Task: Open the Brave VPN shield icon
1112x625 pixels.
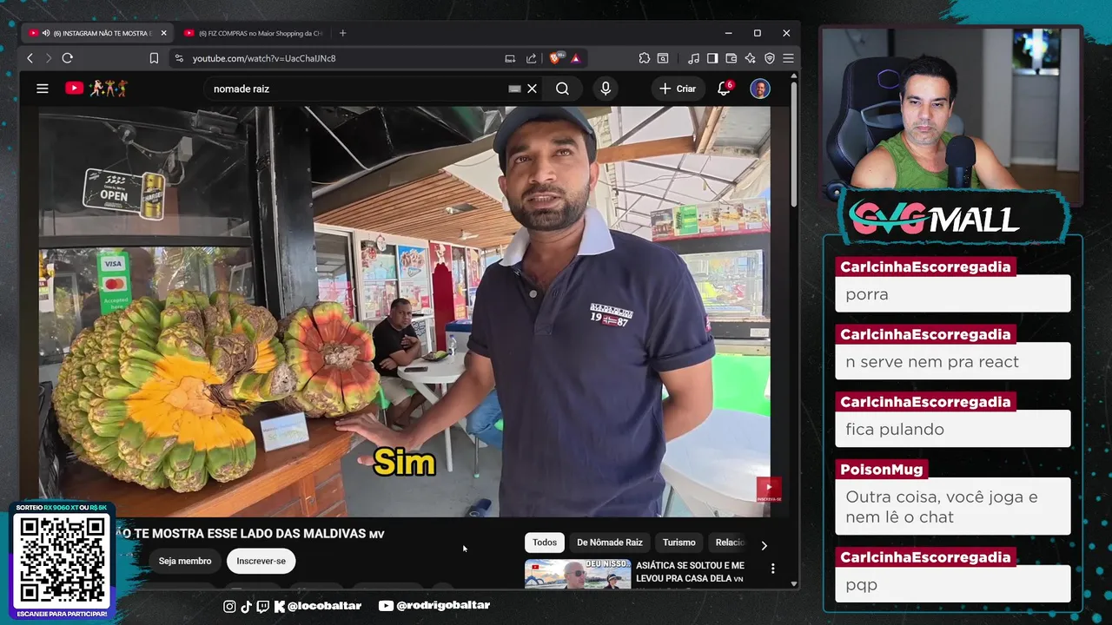Action: (x=770, y=58)
